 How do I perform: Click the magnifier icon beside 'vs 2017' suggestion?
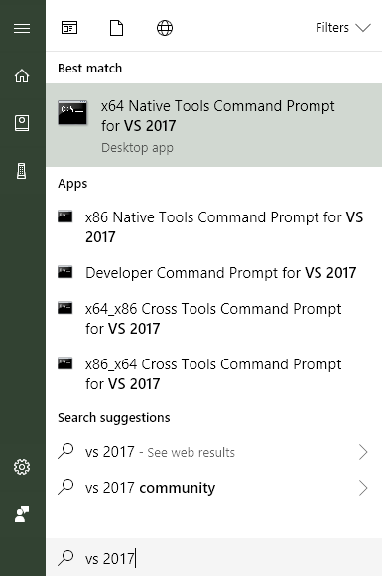[65, 451]
